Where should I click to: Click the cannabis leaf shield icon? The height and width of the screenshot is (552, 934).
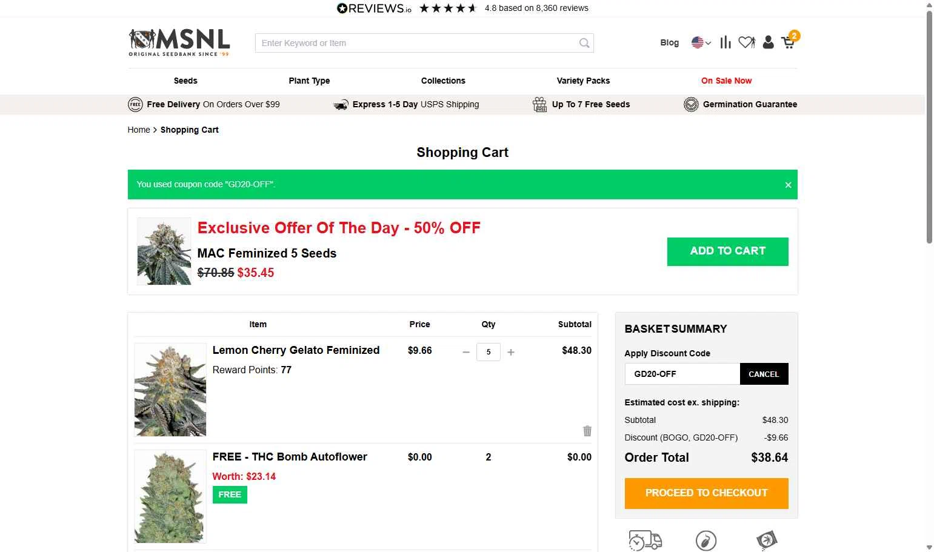(x=767, y=540)
